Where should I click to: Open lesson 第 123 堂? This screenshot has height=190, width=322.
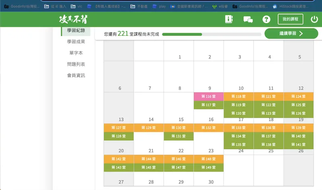coord(268,113)
